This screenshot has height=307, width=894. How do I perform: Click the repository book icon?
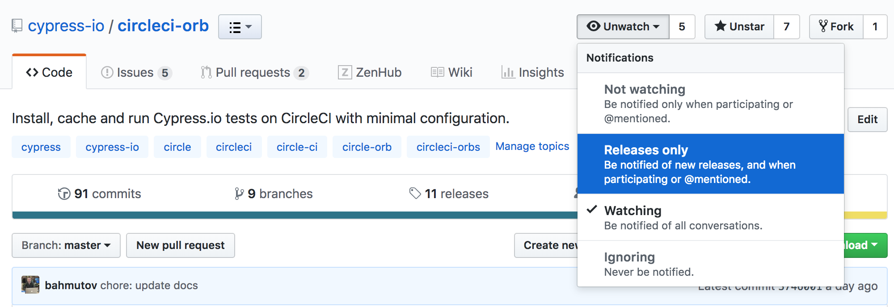17,26
